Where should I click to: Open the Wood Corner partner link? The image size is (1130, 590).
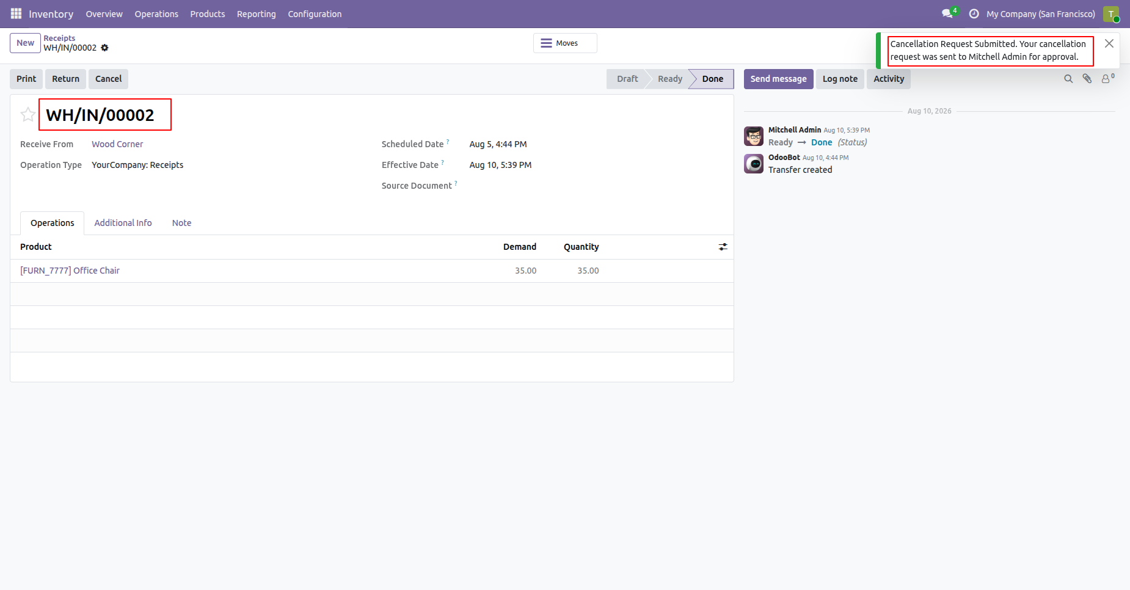coord(117,144)
